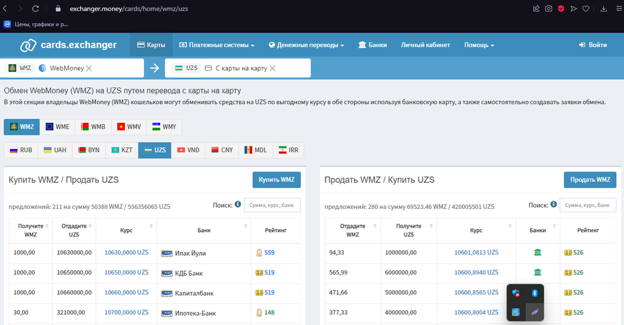Remove WebMoney selection with its X
This screenshot has height=325, width=624.
[x=89, y=68]
